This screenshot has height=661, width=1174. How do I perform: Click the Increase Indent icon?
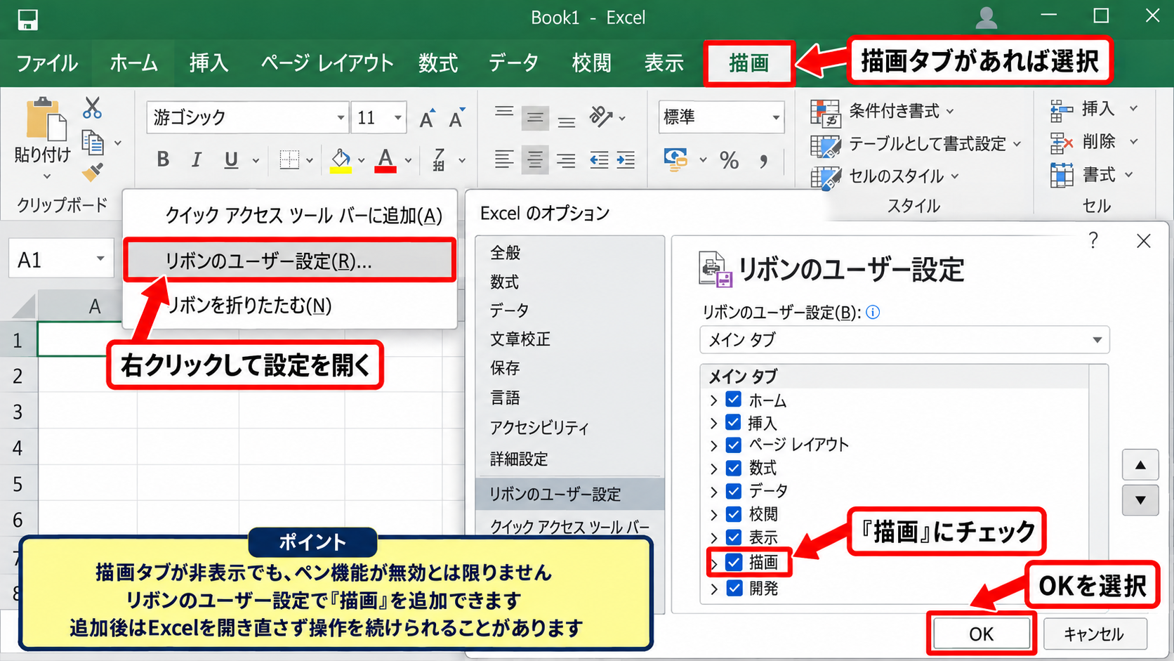[x=626, y=159]
